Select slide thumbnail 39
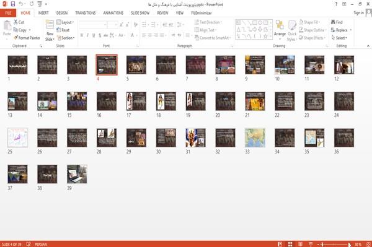The width and height of the screenshot is (372, 247). click(77, 174)
